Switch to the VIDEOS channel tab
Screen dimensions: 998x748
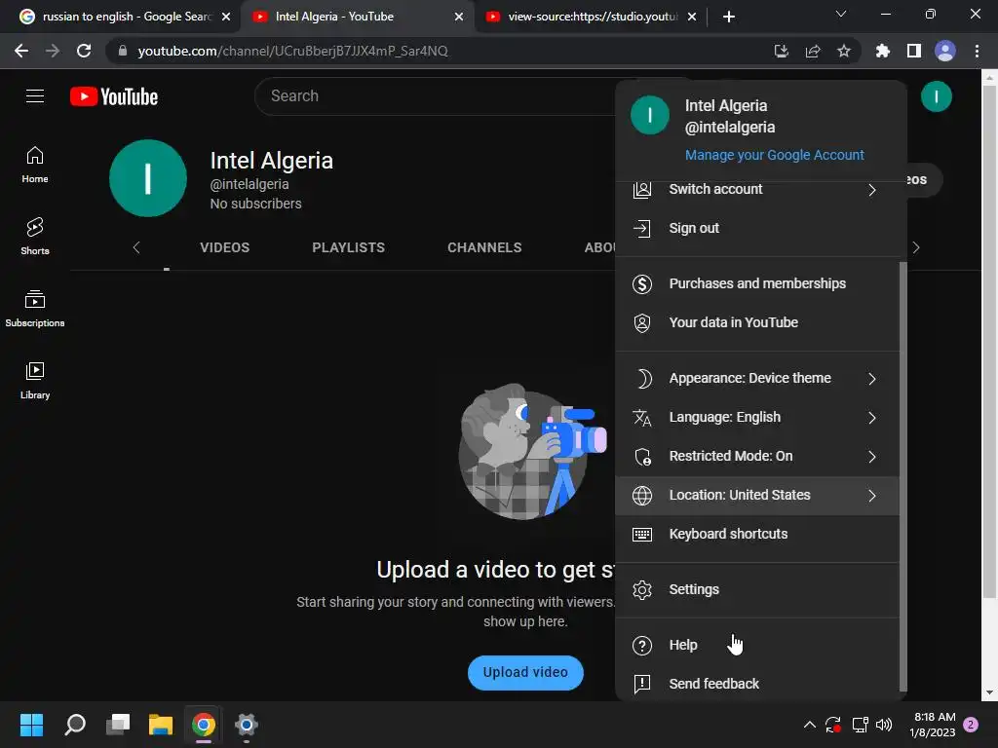(x=225, y=247)
